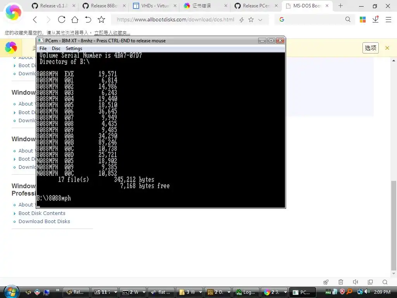Click the rocket accelerator icon in status bar
The width and height of the screenshot is (397, 298).
326,282
